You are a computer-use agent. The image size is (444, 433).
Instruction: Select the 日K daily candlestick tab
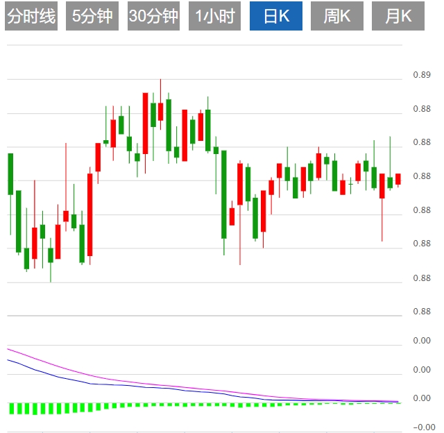[276, 16]
